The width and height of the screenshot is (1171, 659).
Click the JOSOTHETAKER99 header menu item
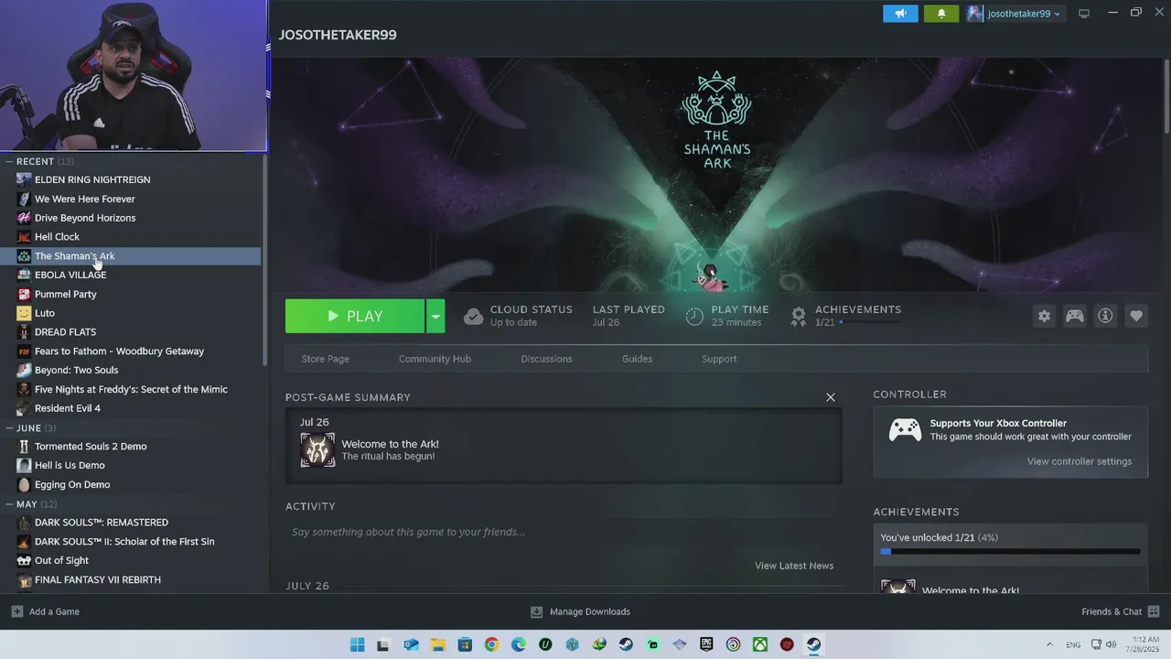[x=338, y=35]
